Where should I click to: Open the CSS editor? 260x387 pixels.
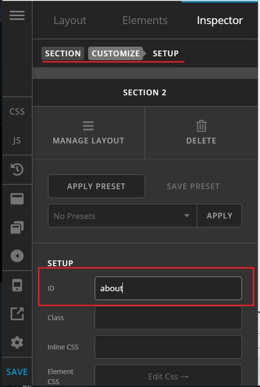pos(17,112)
